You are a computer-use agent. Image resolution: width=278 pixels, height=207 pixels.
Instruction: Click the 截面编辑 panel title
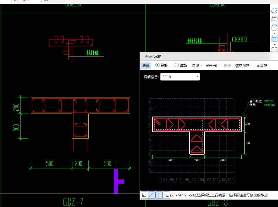(153, 57)
